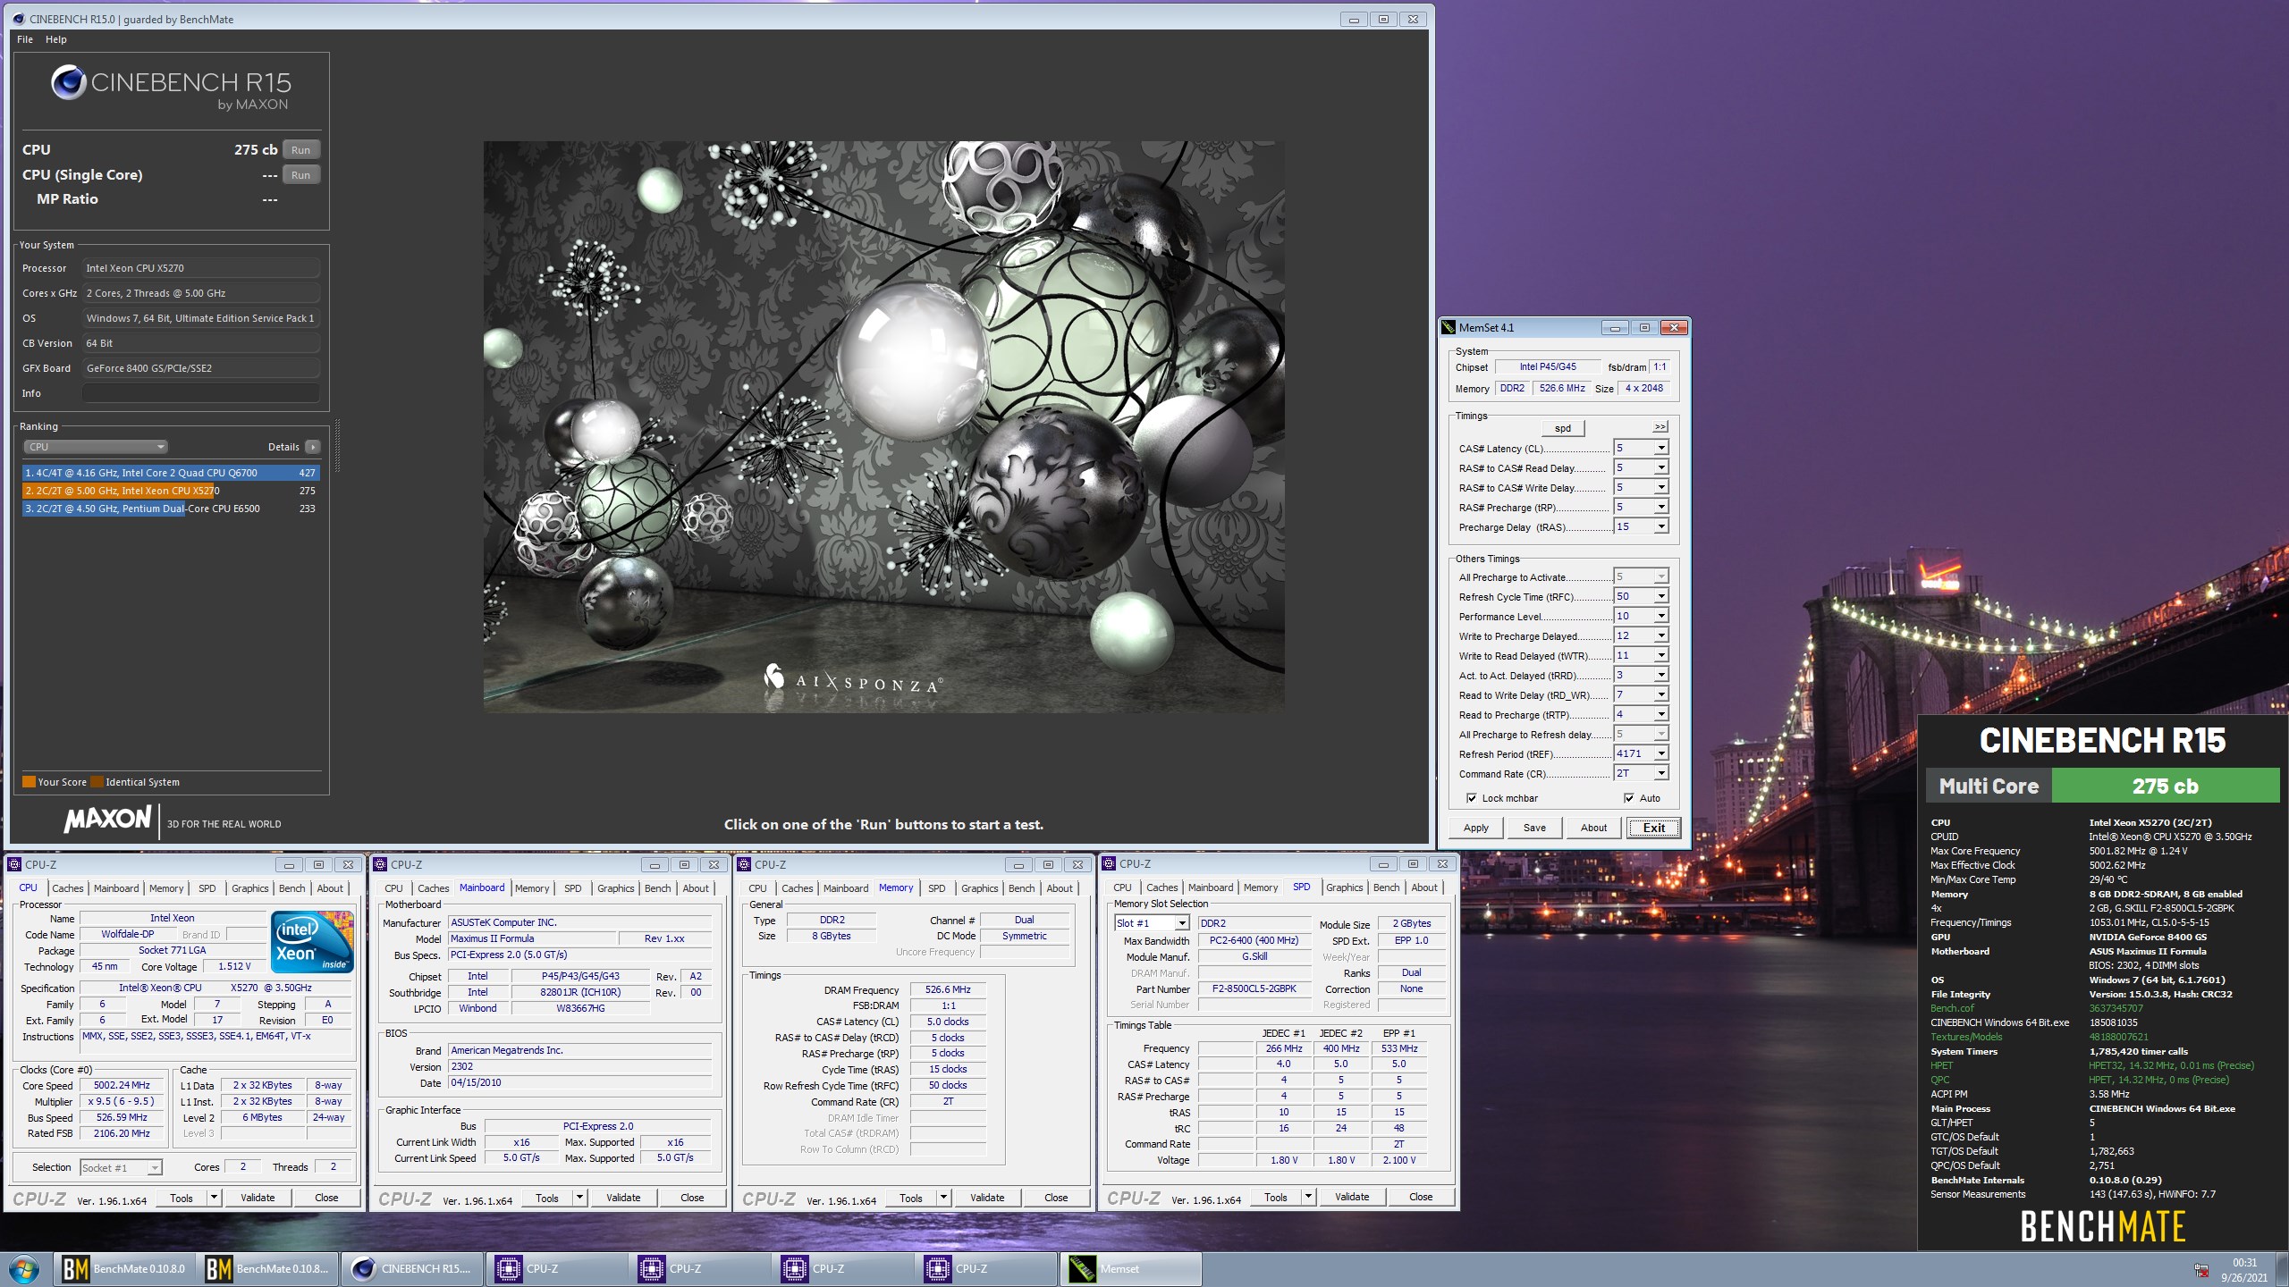Select Pentium Dual-Core E6500 ranking row
The height and width of the screenshot is (1287, 2289).
pos(170,509)
